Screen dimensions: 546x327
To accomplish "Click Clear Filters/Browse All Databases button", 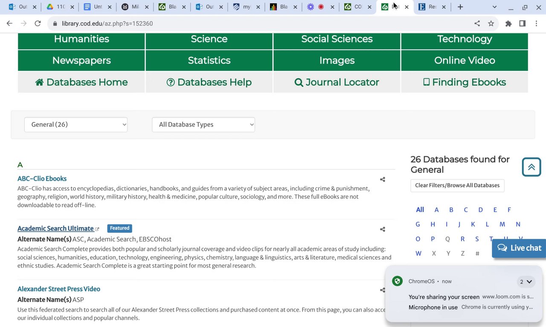I will click(457, 186).
